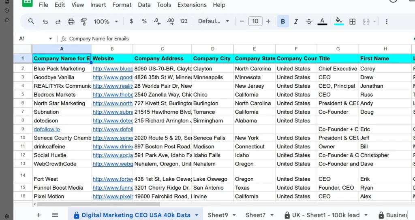Increase font size with plus button
This screenshot has height=220, width=415.
pos(268,21)
